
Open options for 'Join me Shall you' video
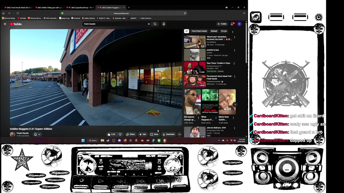tap(234, 128)
